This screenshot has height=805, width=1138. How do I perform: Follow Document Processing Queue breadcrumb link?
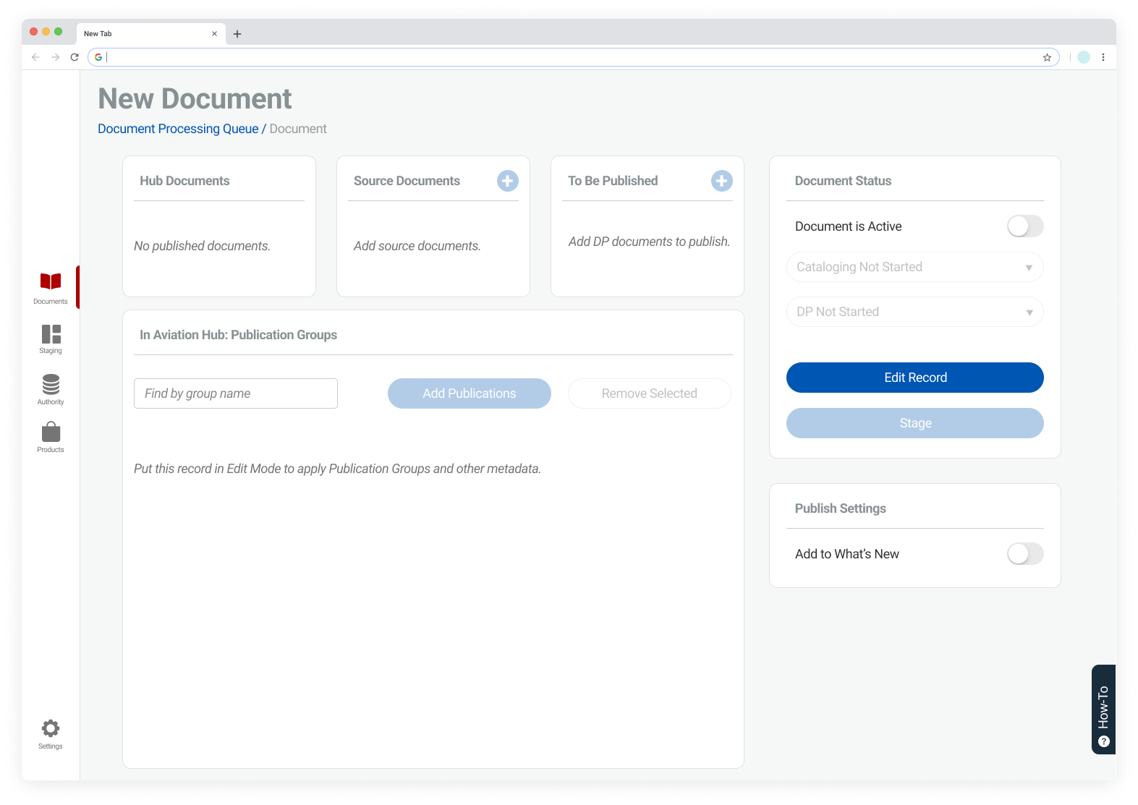(x=178, y=129)
